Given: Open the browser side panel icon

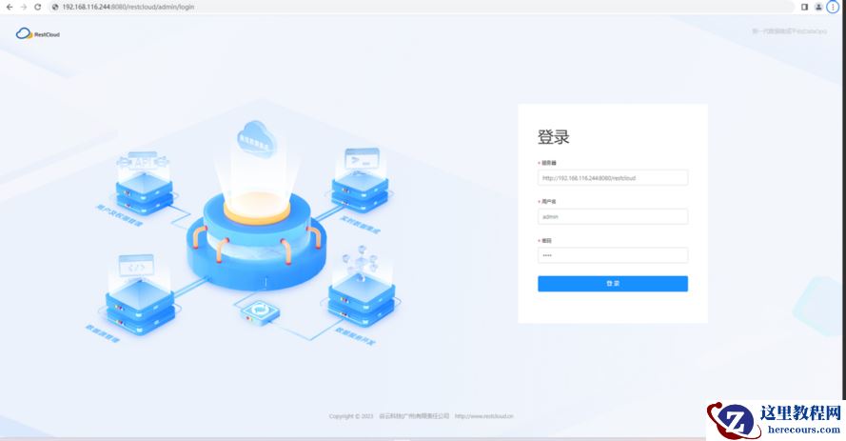Looking at the screenshot, I should pos(804,7).
